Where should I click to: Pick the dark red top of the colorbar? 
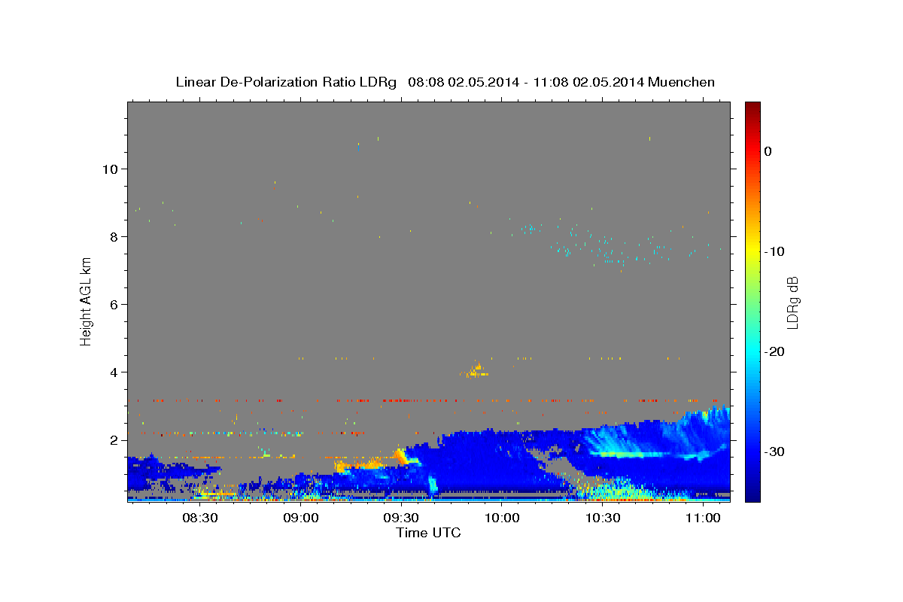point(752,109)
